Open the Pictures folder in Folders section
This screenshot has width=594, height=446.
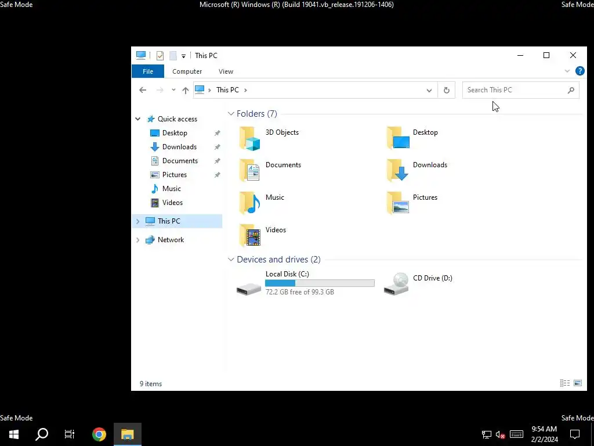tap(398, 203)
